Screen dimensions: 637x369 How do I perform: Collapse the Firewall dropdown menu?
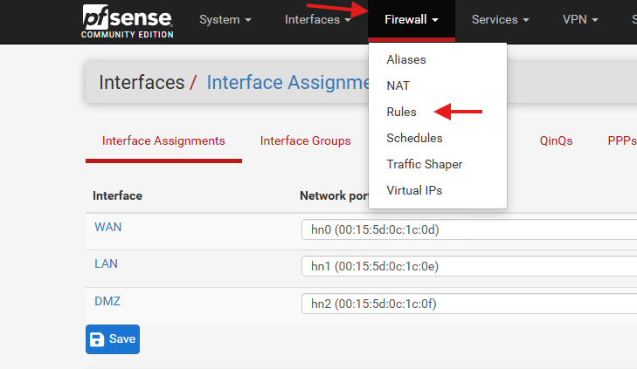[x=412, y=19]
